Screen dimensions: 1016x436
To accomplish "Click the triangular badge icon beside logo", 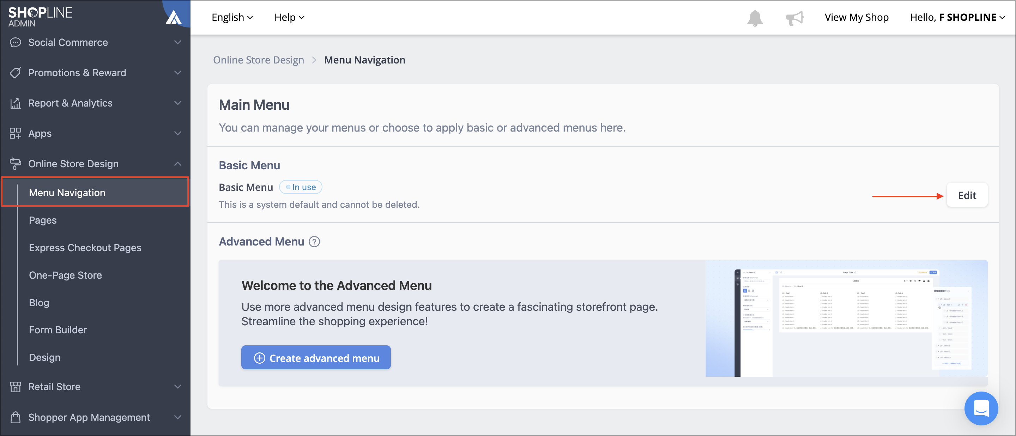I will [173, 17].
